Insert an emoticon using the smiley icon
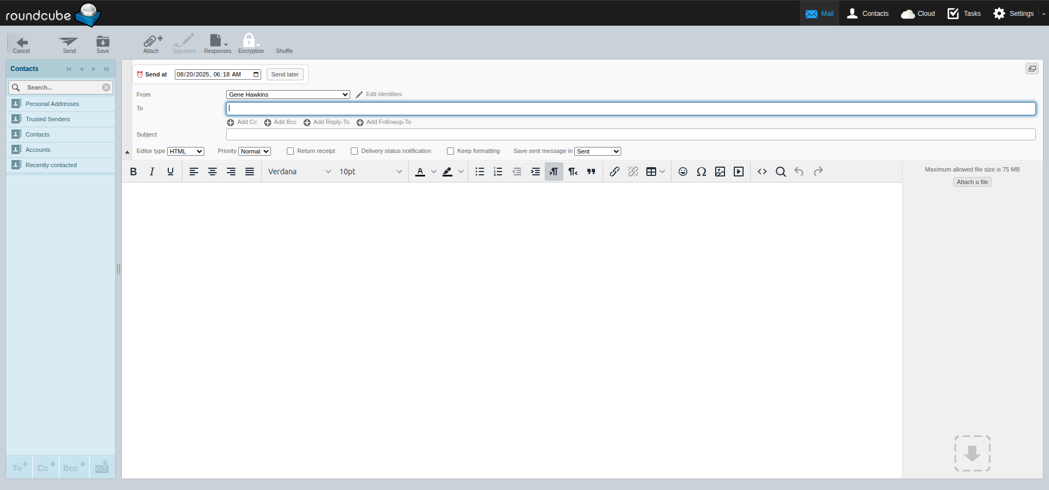 tap(682, 172)
